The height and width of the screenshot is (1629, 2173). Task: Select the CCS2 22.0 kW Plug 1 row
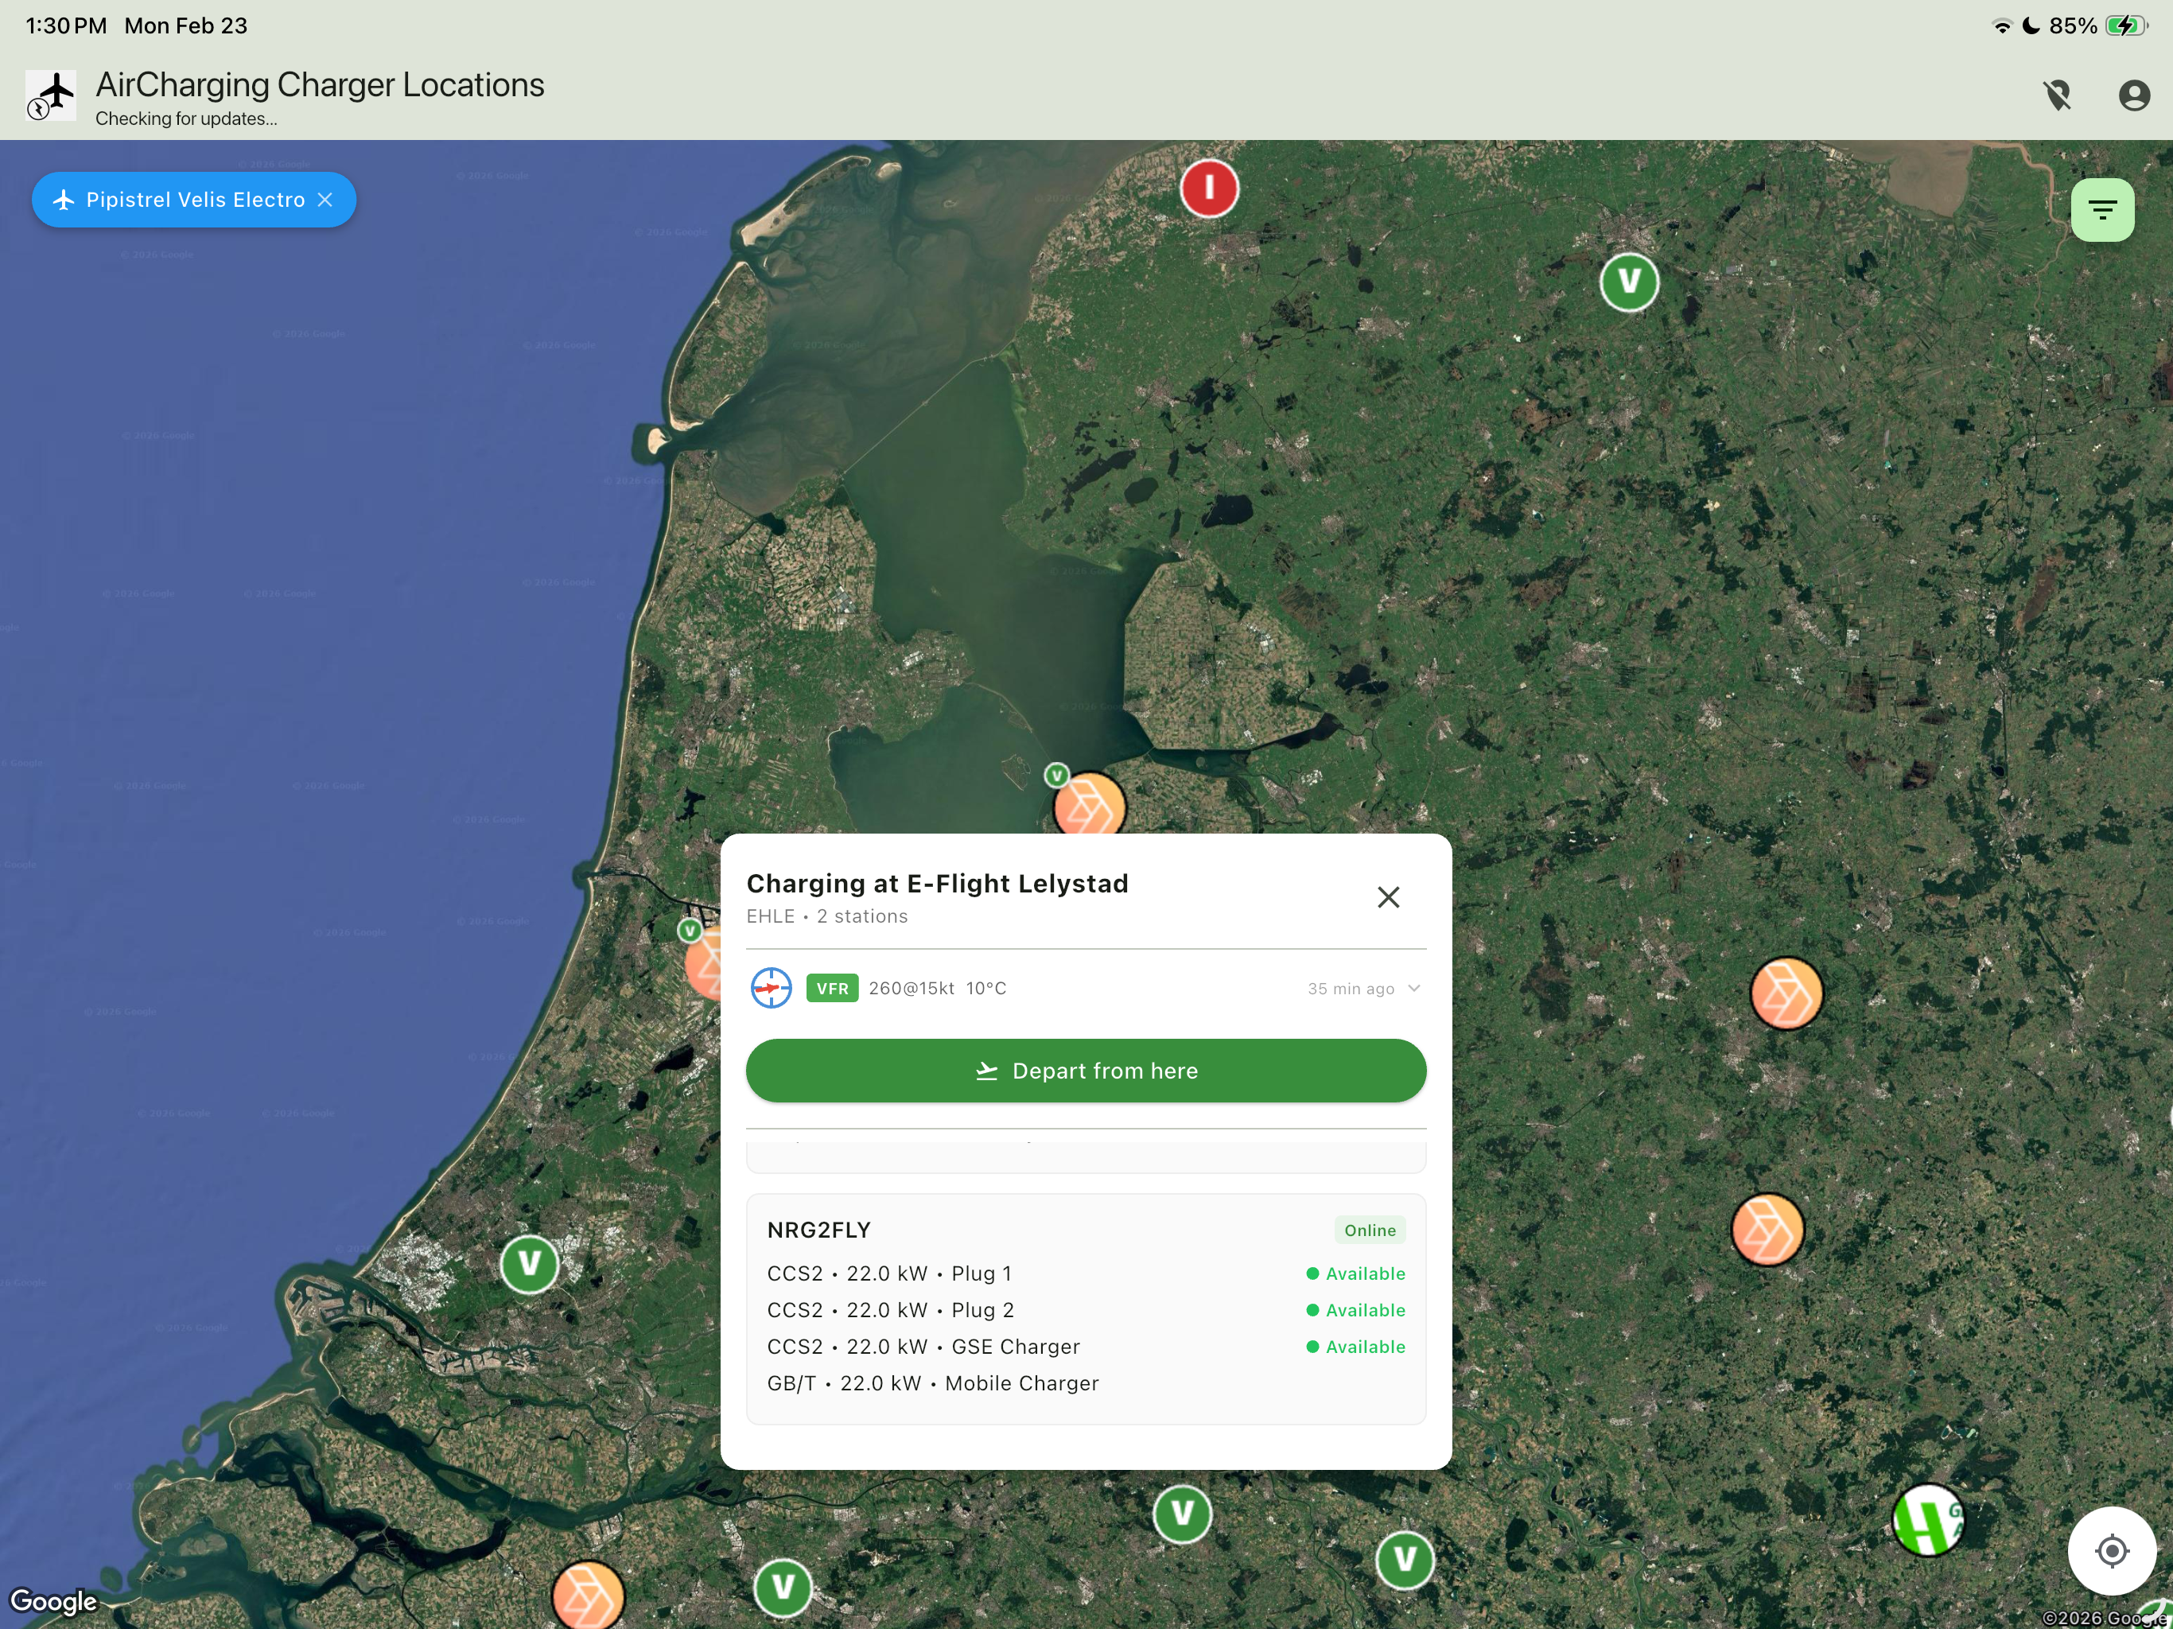click(x=1086, y=1273)
